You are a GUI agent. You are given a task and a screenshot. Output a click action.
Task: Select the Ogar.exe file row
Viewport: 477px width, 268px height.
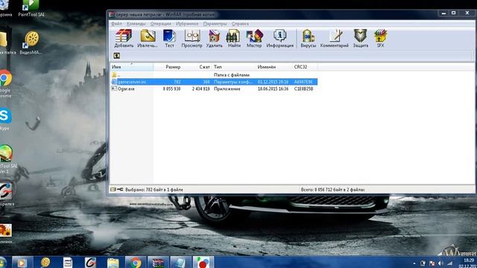214,89
